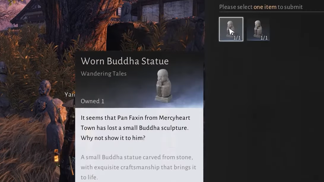Viewport: 324px width, 182px height.
Task: Click the large Buddha statue image in tooltip
Action: click(x=163, y=86)
